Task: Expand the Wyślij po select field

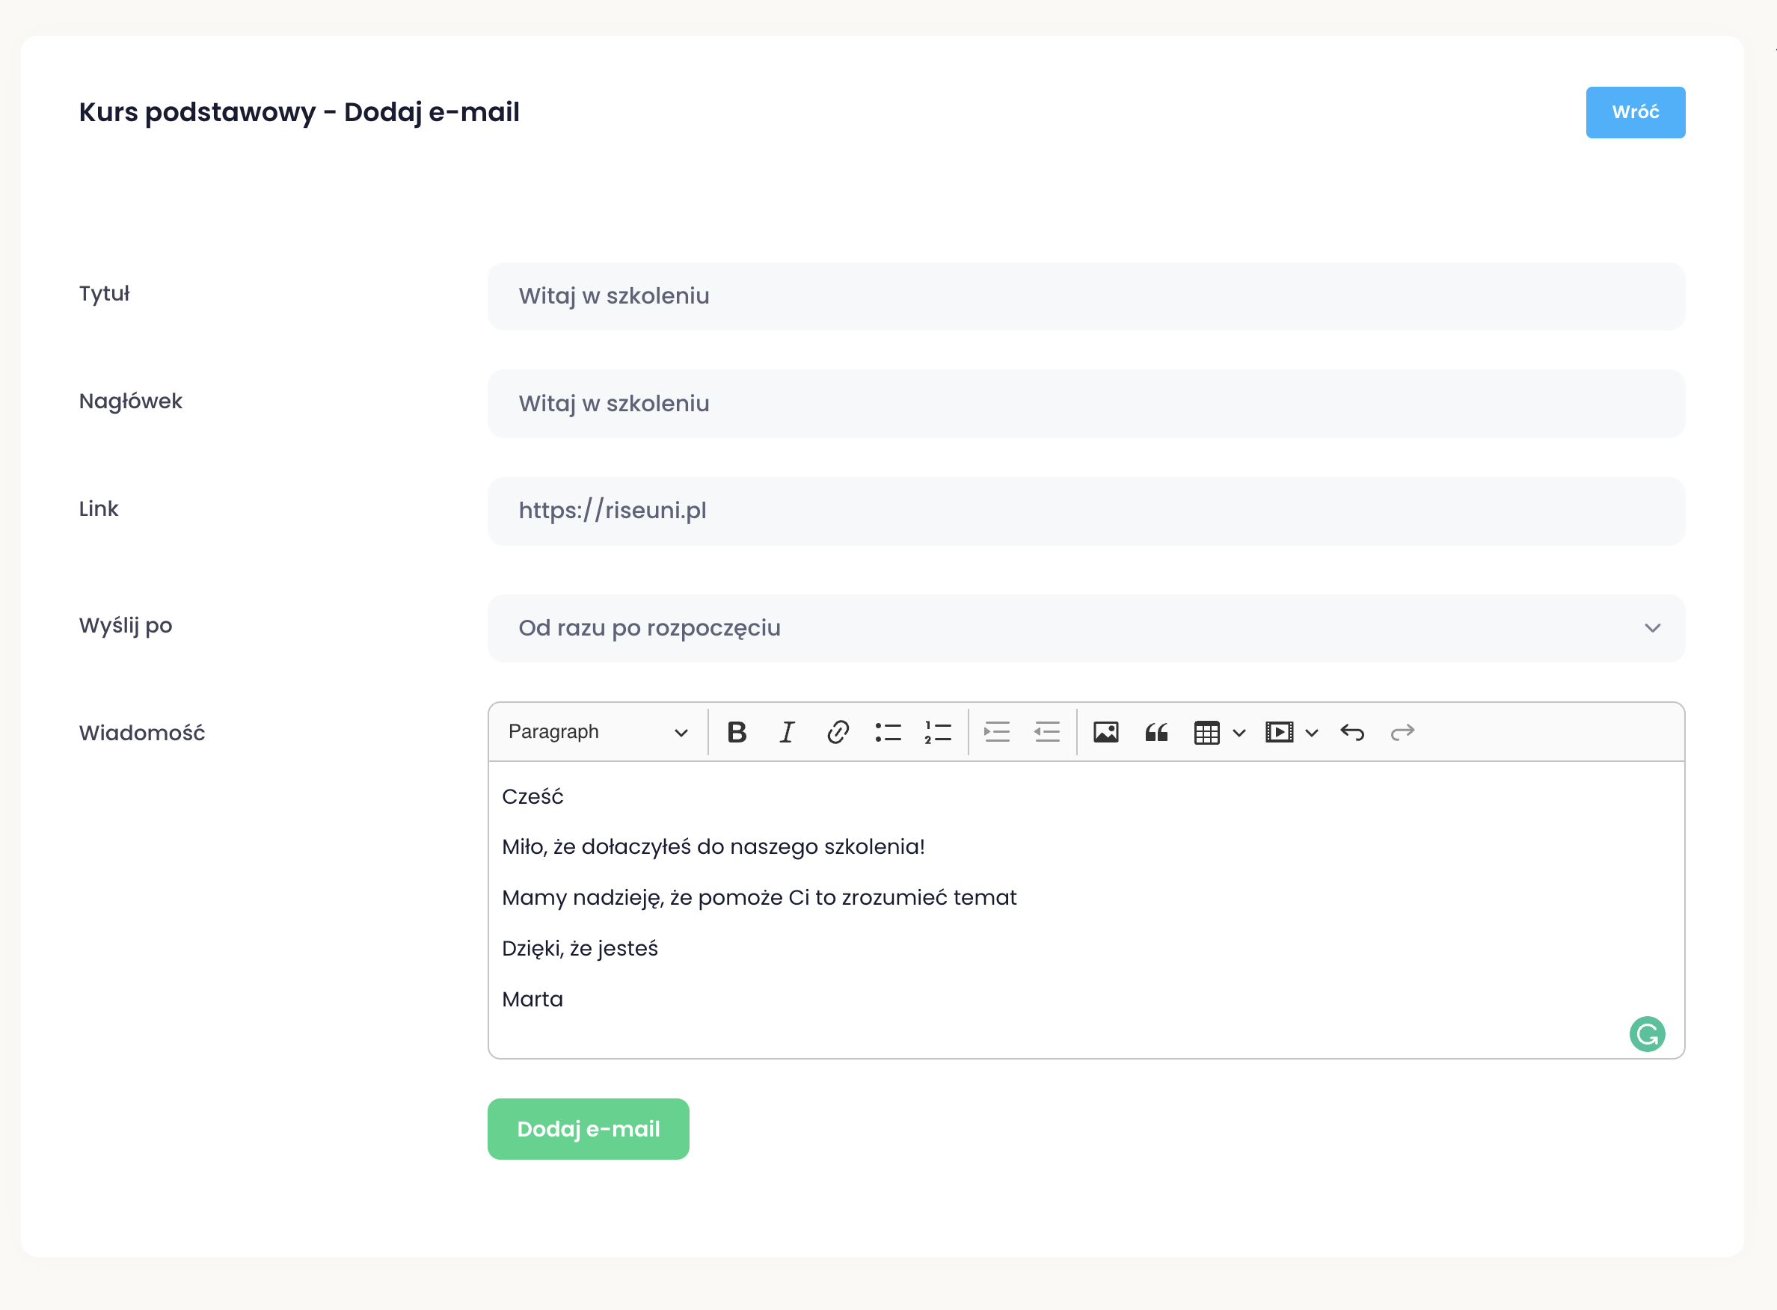Action: [1085, 628]
